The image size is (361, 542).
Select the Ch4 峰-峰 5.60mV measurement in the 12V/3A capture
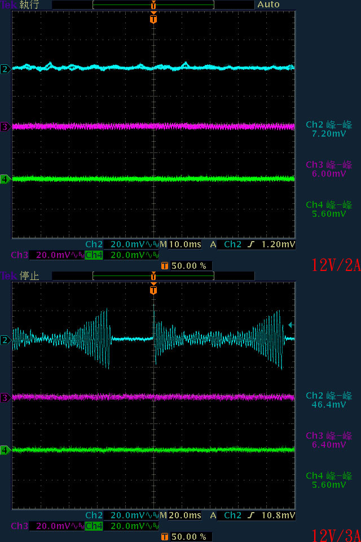click(x=329, y=480)
